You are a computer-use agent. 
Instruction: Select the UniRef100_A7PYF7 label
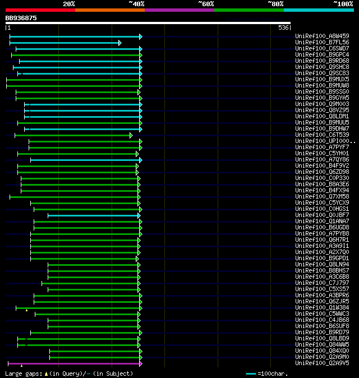tap(322, 147)
